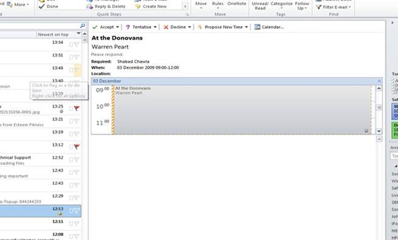Click Reply & Delete quick step
The height and width of the screenshot is (240, 398).
(106, 6)
